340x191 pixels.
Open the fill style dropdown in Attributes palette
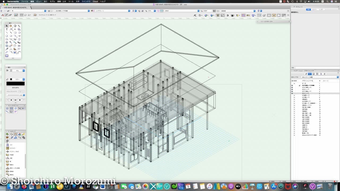(18, 71)
